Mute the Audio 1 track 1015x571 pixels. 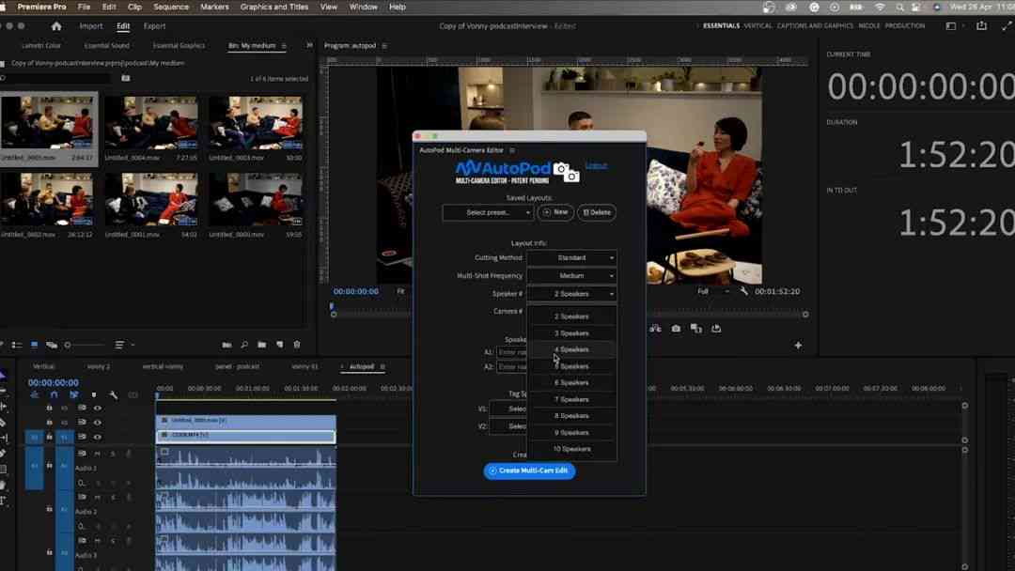point(97,454)
